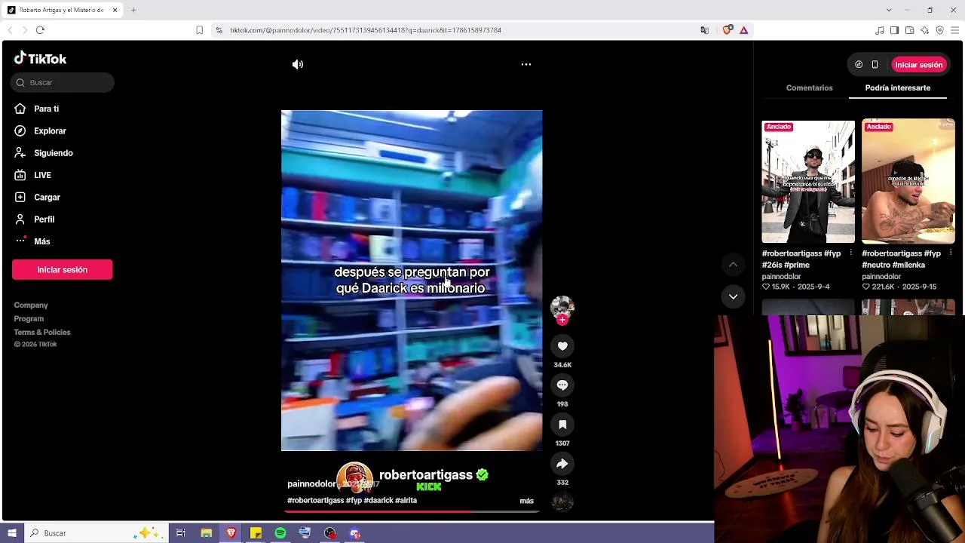The width and height of the screenshot is (965, 543).
Task: Open File Explorer from the taskbar
Action: (206, 533)
